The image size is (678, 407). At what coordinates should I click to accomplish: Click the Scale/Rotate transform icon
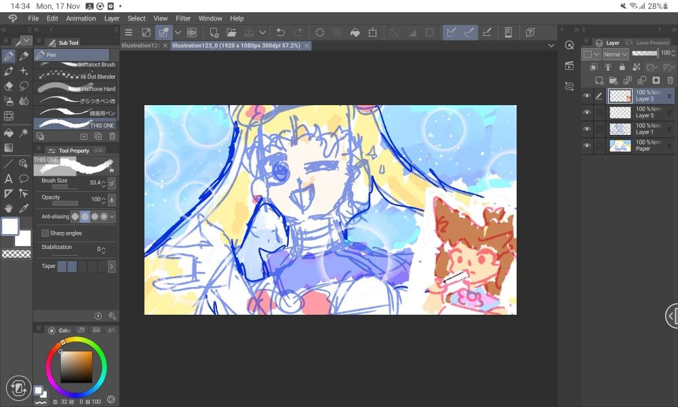pos(372,33)
